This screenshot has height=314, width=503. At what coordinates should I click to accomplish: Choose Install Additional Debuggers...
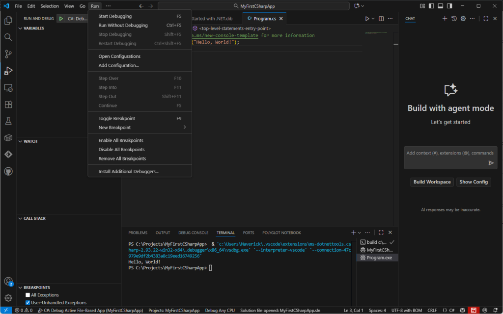[140, 171]
